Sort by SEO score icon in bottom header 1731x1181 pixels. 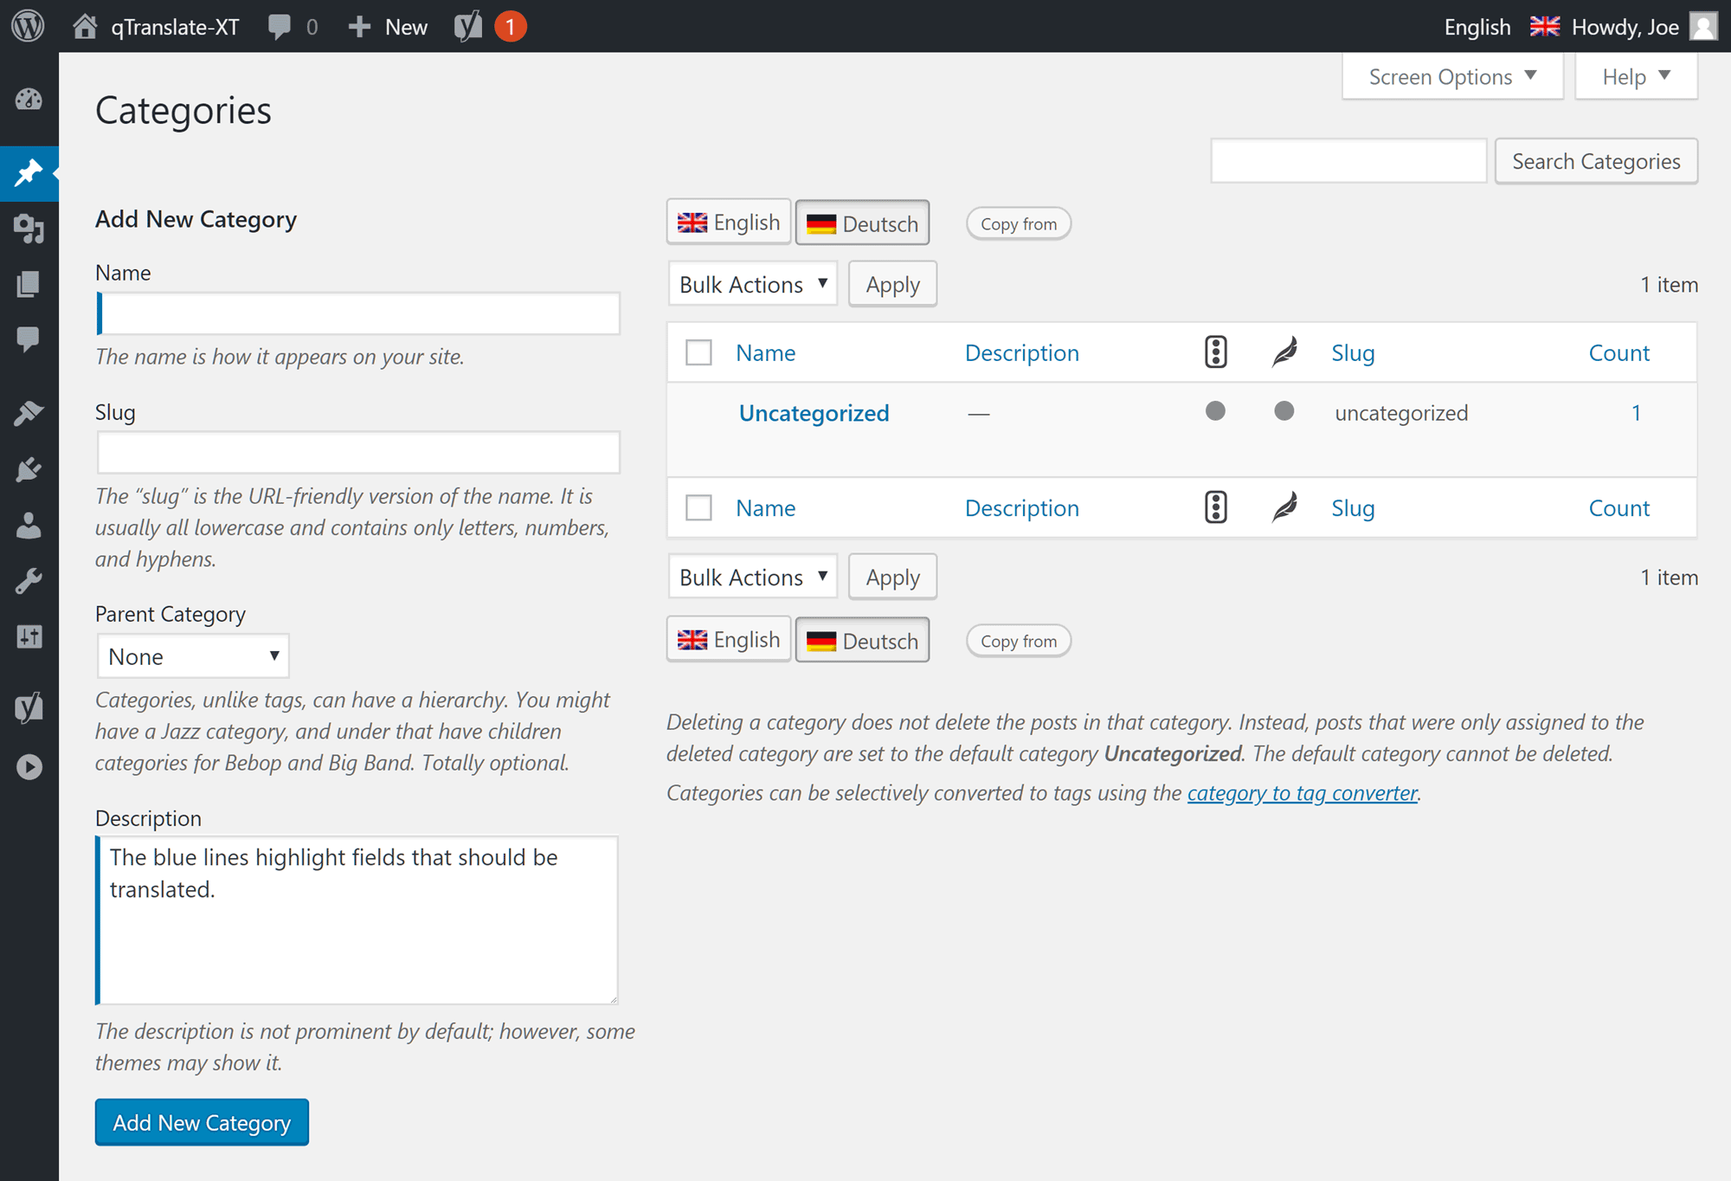click(x=1216, y=507)
